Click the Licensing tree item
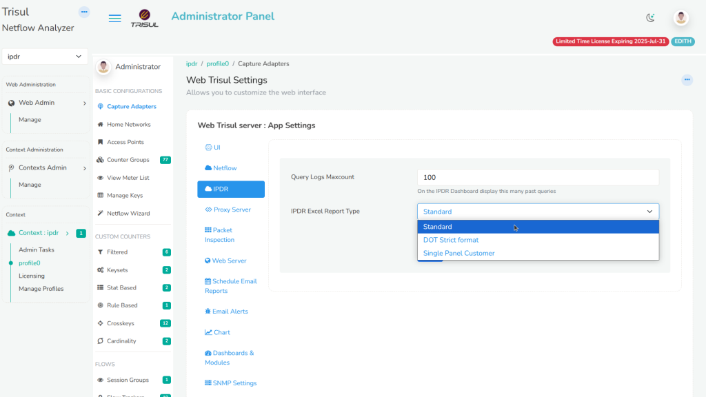This screenshot has height=397, width=706. pyautogui.click(x=32, y=276)
